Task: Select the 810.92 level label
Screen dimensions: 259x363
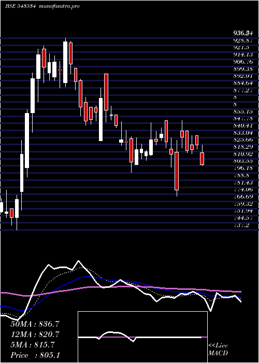Action: (242, 154)
